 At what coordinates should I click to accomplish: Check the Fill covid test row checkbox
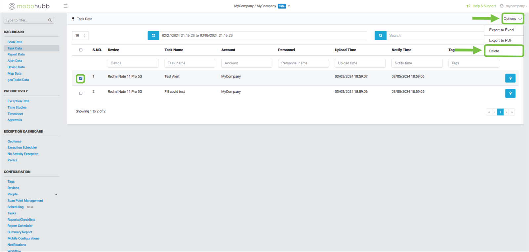tap(81, 93)
